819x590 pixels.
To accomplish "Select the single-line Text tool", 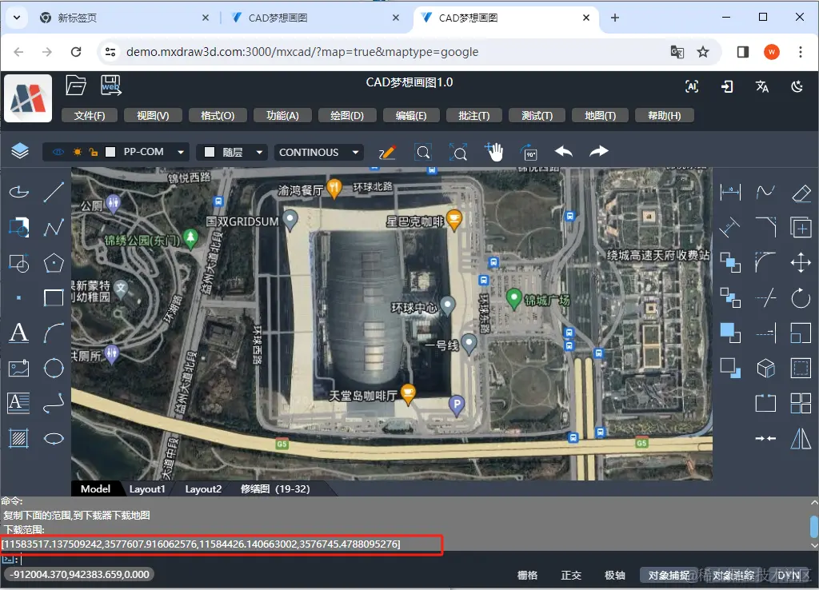I will point(19,333).
